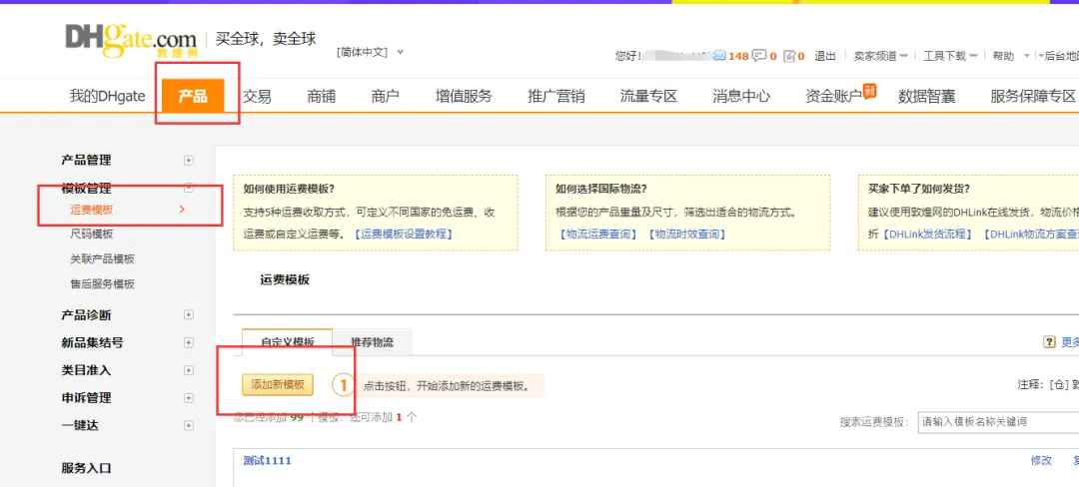Open the 工具下载 dropdown

pyautogui.click(x=949, y=56)
